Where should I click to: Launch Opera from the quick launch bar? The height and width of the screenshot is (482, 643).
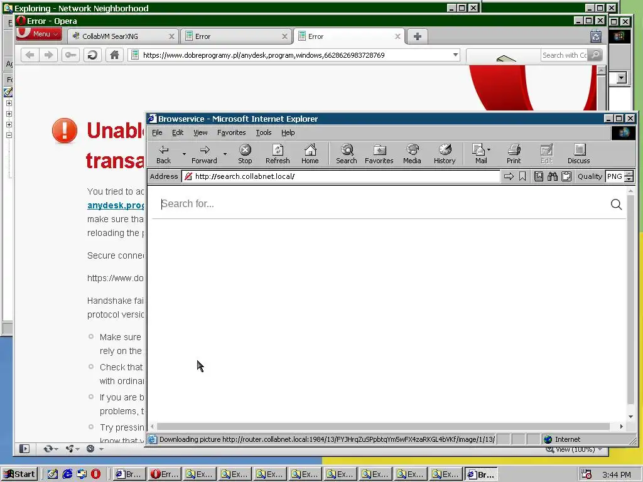click(95, 474)
